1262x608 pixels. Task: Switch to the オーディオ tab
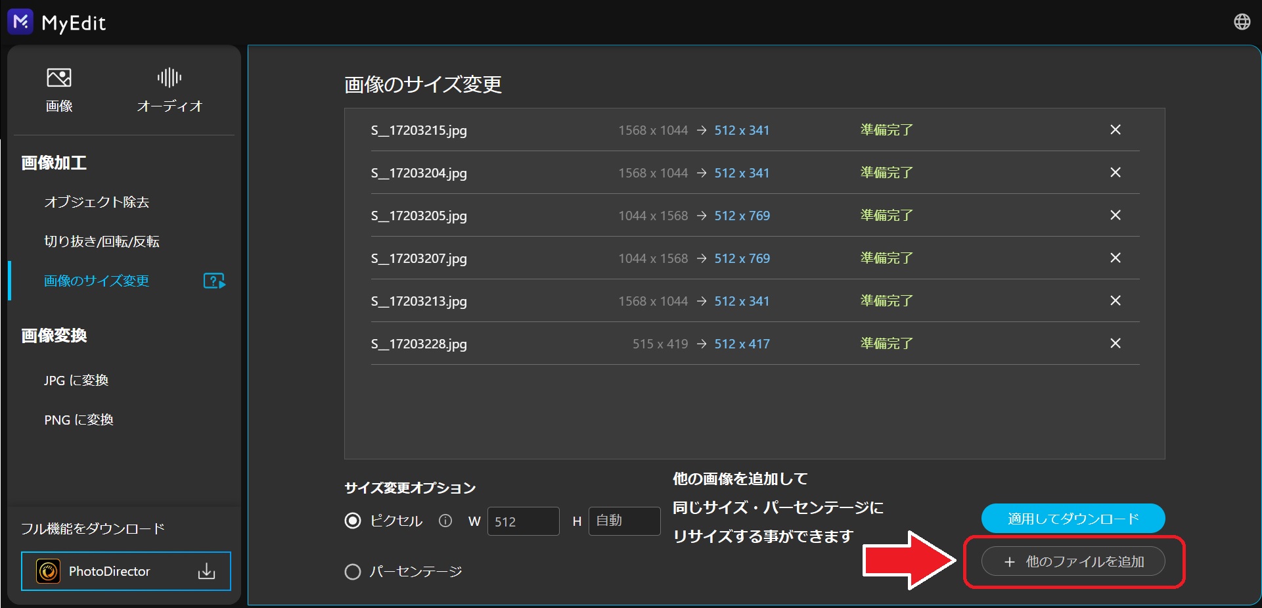point(169,90)
